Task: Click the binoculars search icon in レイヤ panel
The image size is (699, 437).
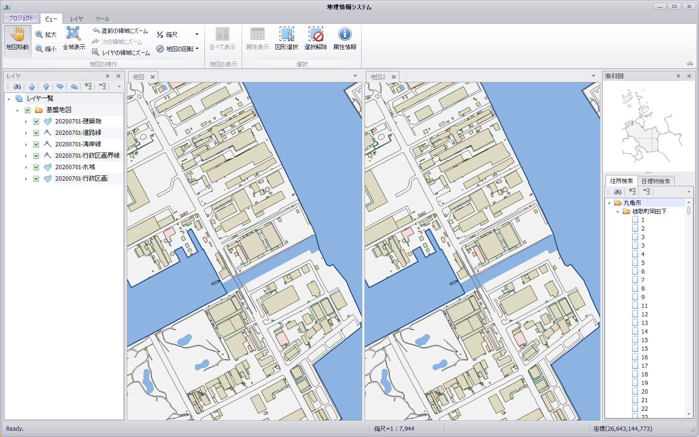Action: click(x=17, y=86)
